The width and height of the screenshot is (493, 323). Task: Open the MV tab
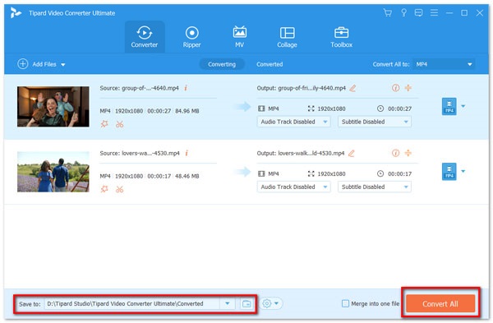[240, 37]
